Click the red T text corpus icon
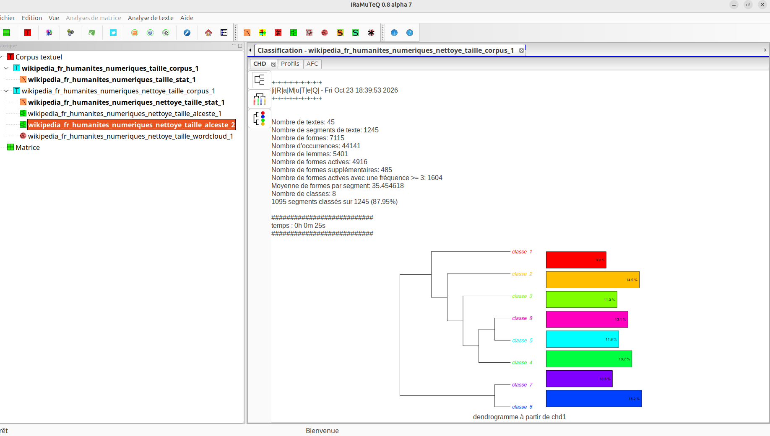This screenshot has width=770, height=436. [28, 33]
